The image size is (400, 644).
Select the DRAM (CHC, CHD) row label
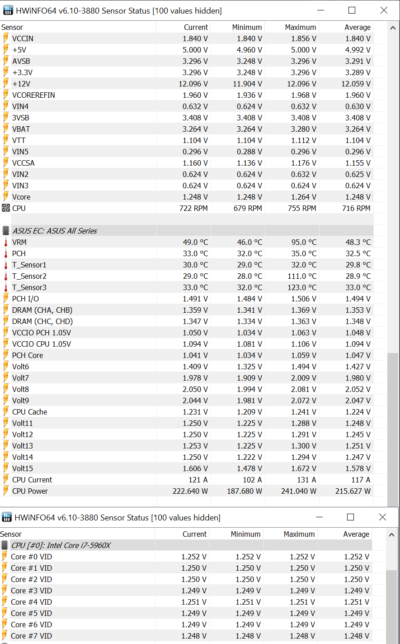42,321
